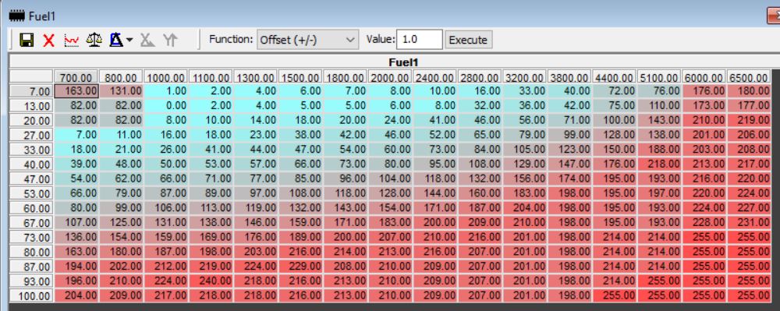
Task: Click cell 156.00 in row 47.00
Action: pyautogui.click(x=525, y=178)
